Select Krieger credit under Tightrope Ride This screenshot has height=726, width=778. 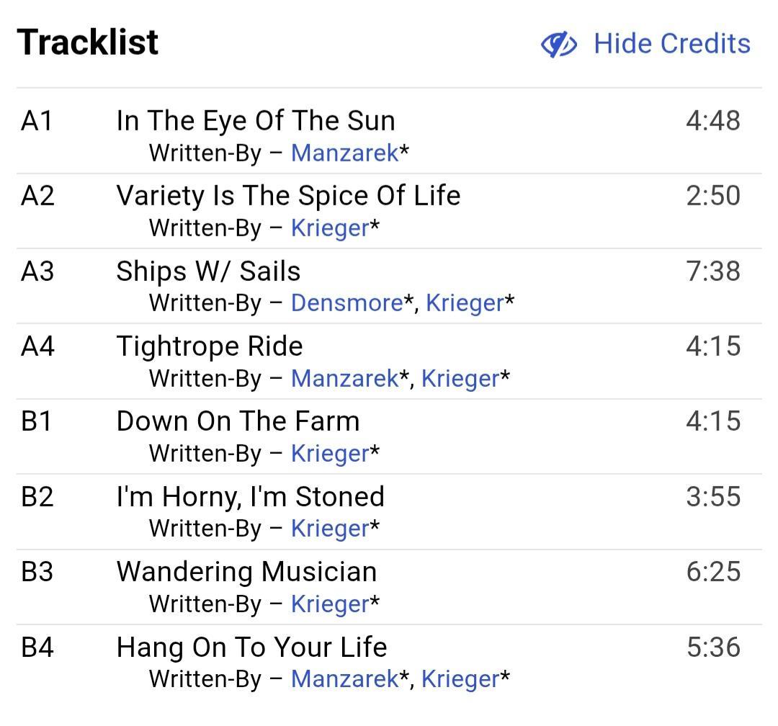(x=460, y=378)
